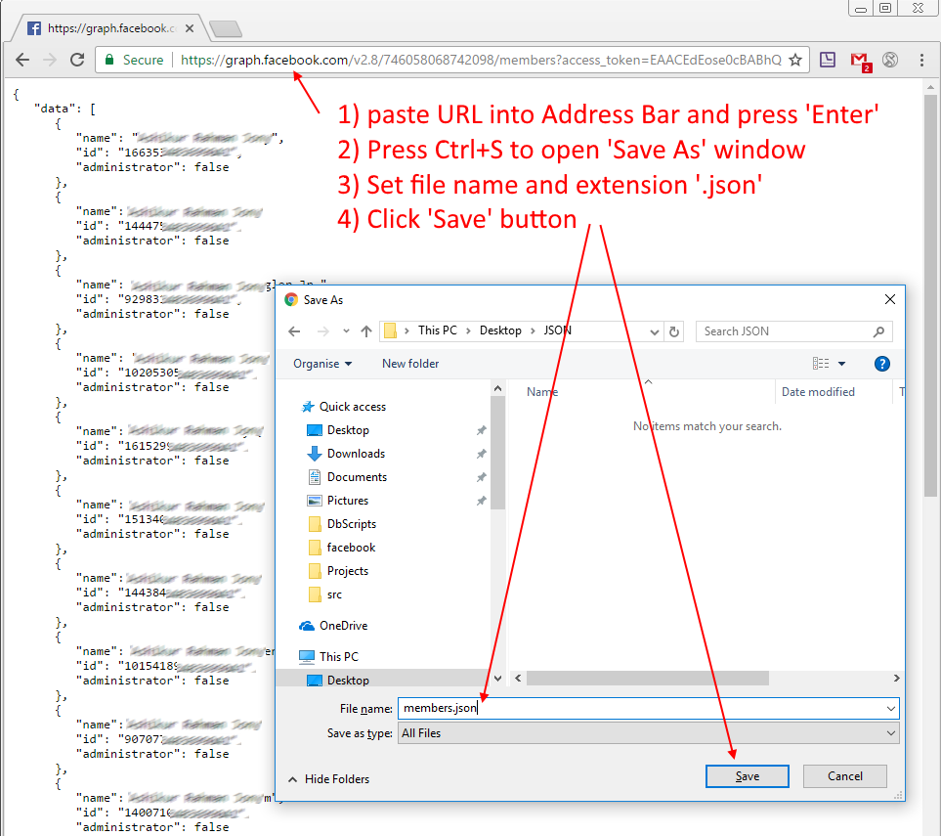This screenshot has height=836, width=941.
Task: Expand the path bar history dropdown
Action: (654, 331)
